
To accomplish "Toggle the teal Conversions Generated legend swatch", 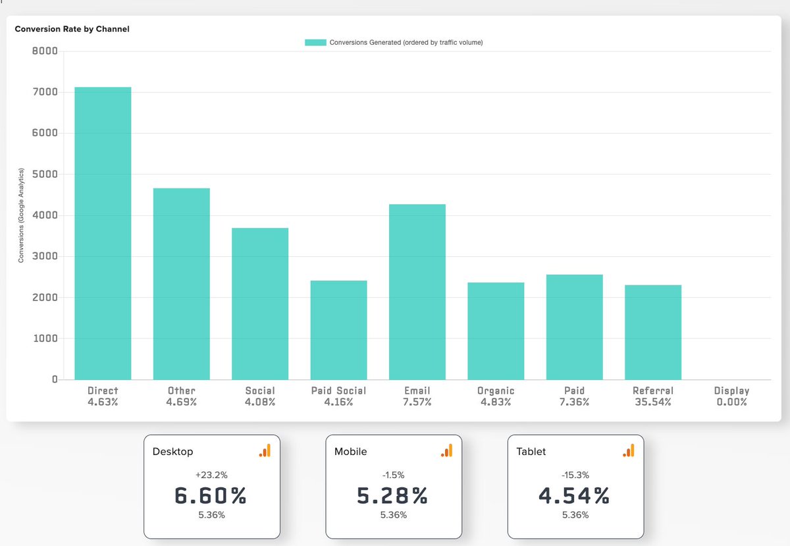I will (x=315, y=43).
